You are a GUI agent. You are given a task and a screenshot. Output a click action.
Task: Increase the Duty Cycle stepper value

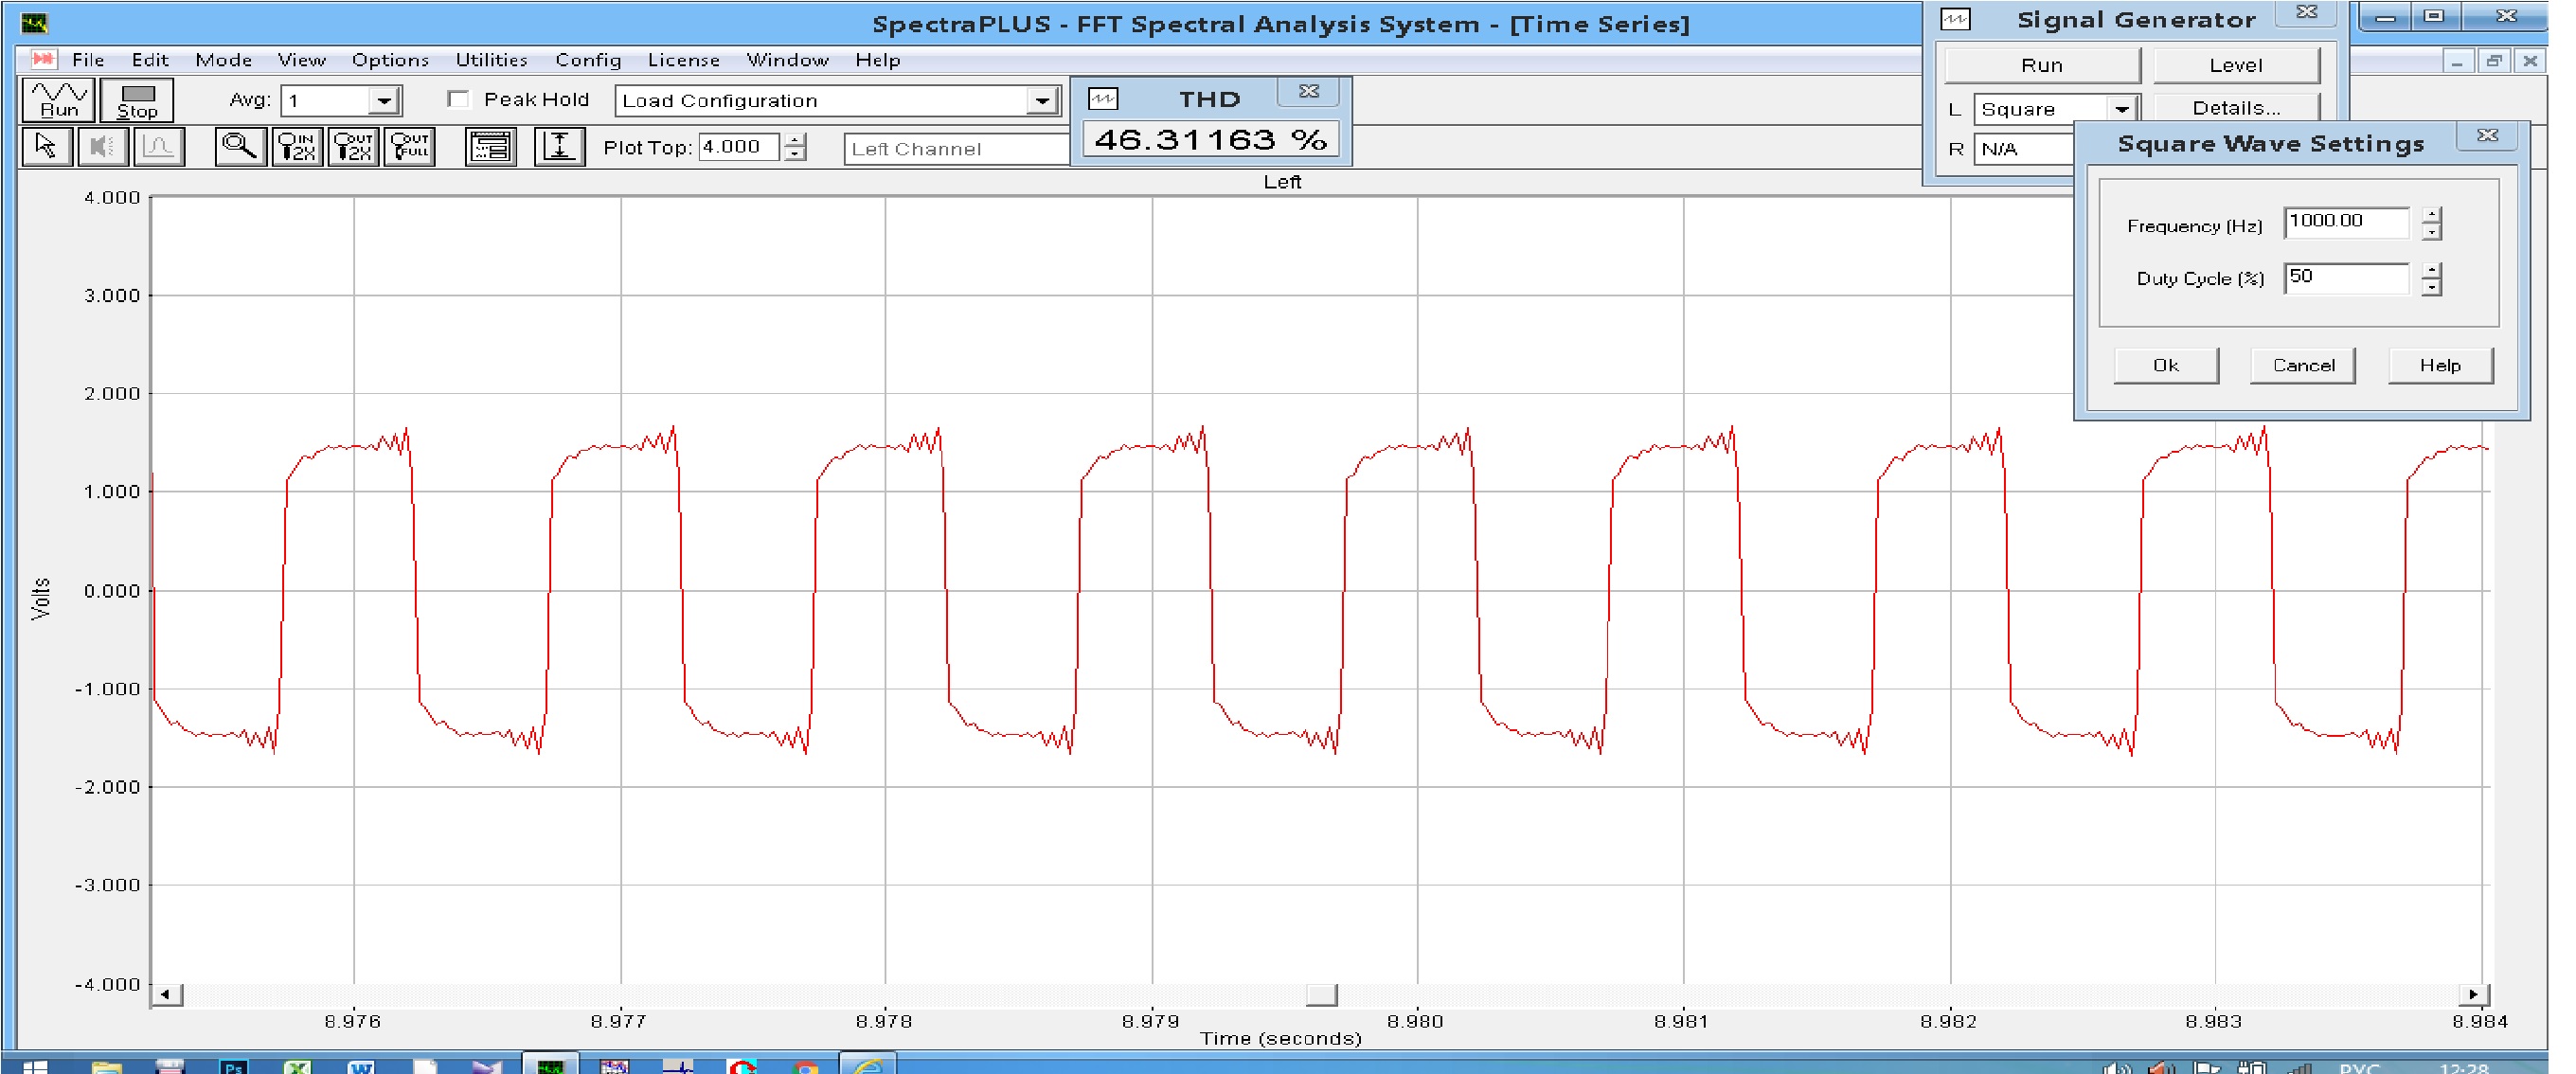[2431, 270]
